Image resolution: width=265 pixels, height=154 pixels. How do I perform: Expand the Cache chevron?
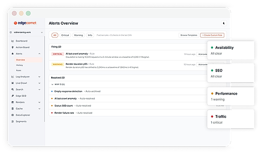pyautogui.click(x=39, y=109)
